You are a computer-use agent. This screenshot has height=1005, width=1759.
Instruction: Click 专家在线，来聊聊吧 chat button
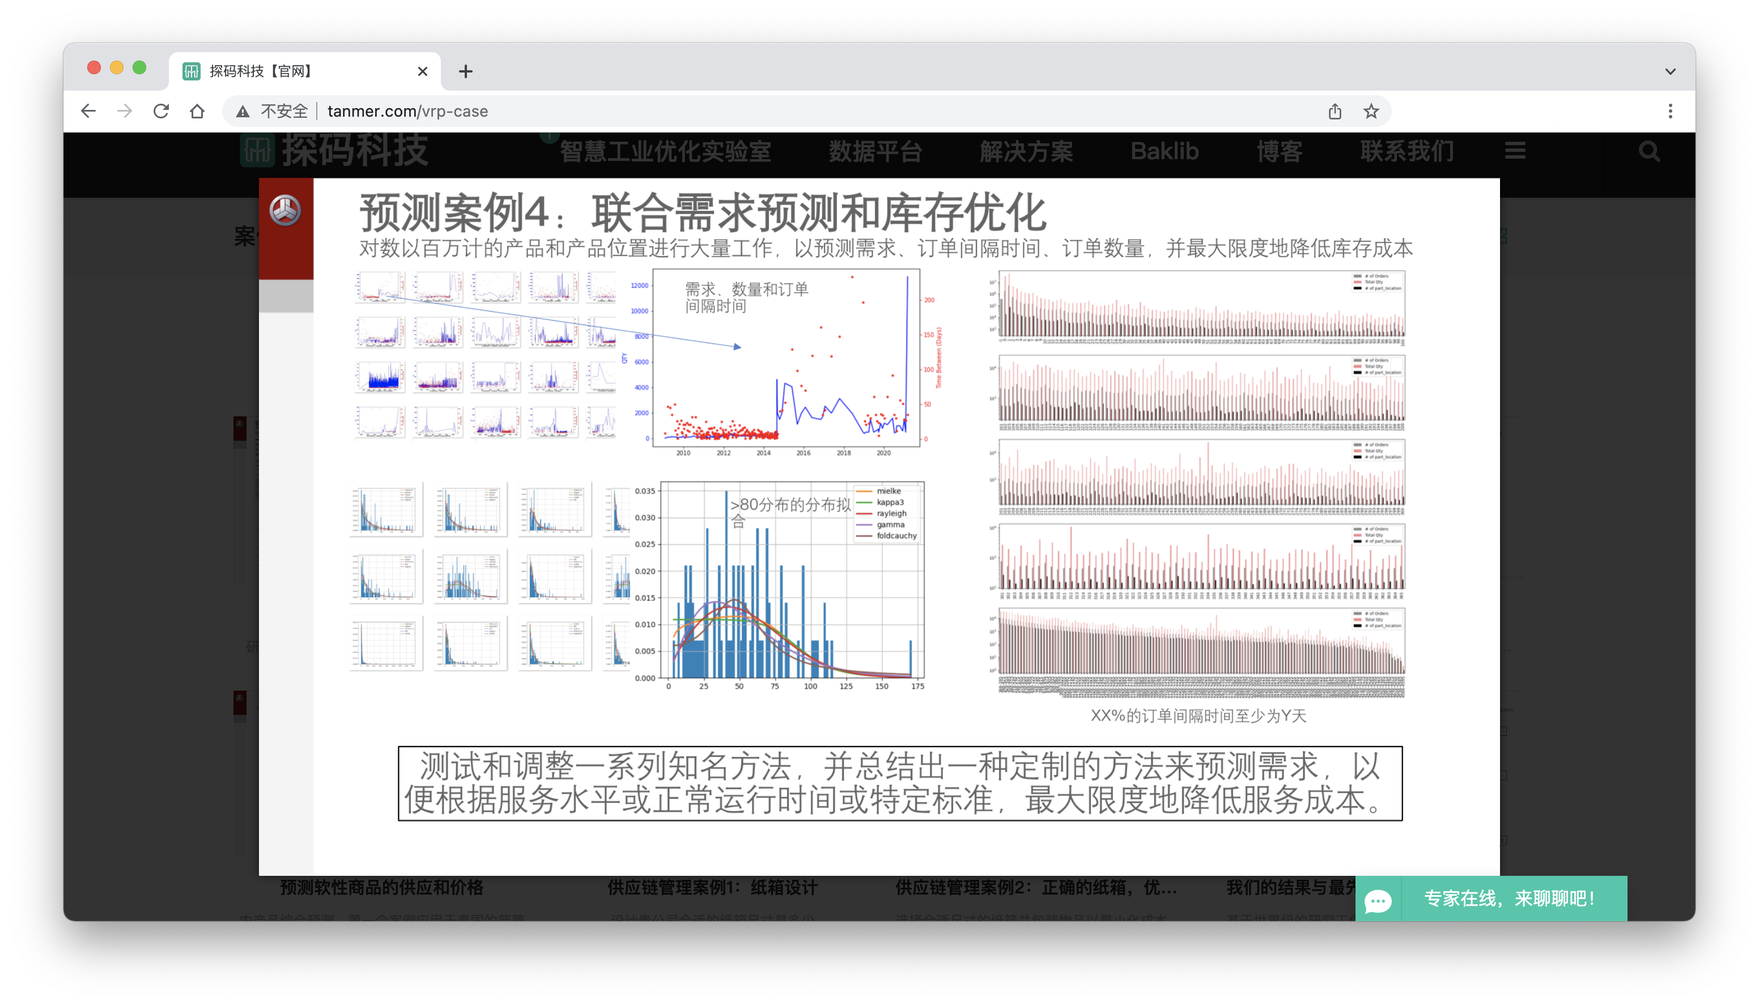coord(1510,898)
